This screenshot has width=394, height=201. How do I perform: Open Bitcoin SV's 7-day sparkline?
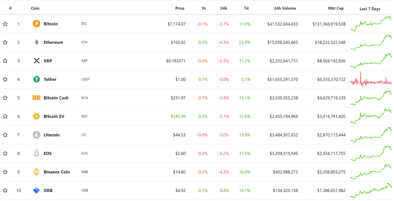[x=371, y=116]
